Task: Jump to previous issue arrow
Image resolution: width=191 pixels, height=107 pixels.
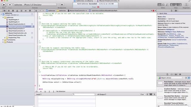Action: click(x=151, y=11)
